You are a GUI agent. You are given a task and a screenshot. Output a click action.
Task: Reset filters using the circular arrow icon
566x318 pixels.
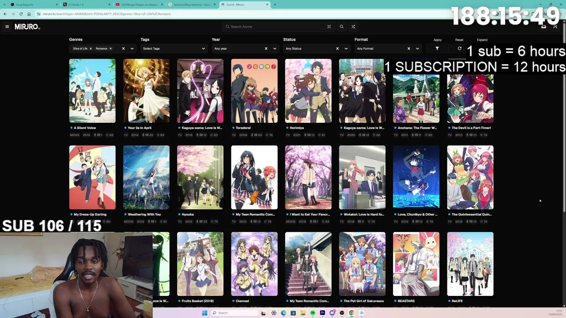click(x=459, y=49)
